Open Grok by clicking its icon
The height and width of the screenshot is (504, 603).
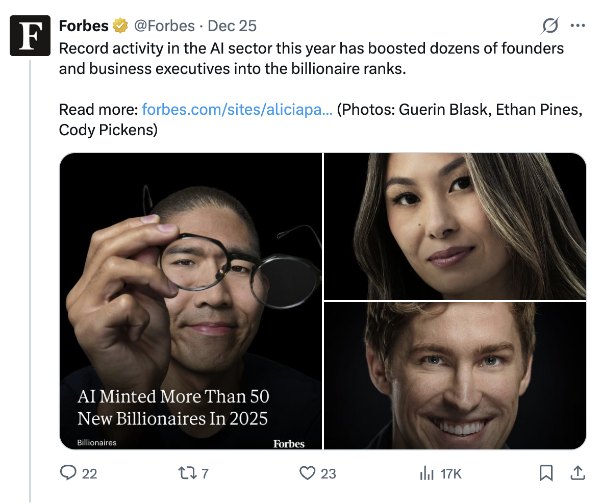click(550, 26)
